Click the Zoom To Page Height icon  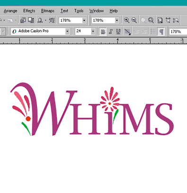click(176, 20)
